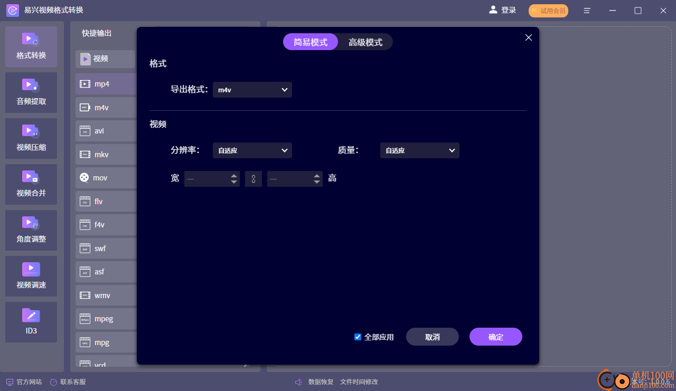
Task: Increase the width stepper value
Action: (234, 176)
